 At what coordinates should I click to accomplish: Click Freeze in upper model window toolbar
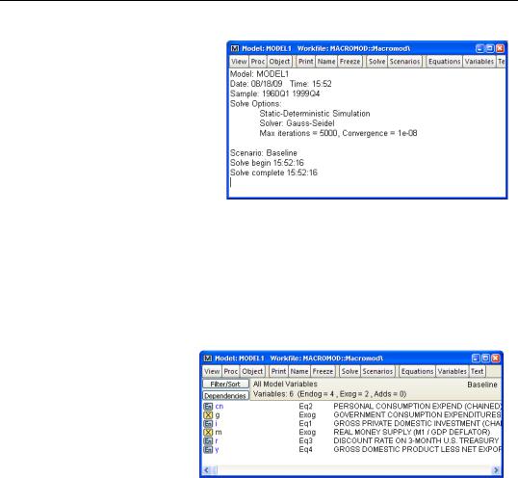350,62
